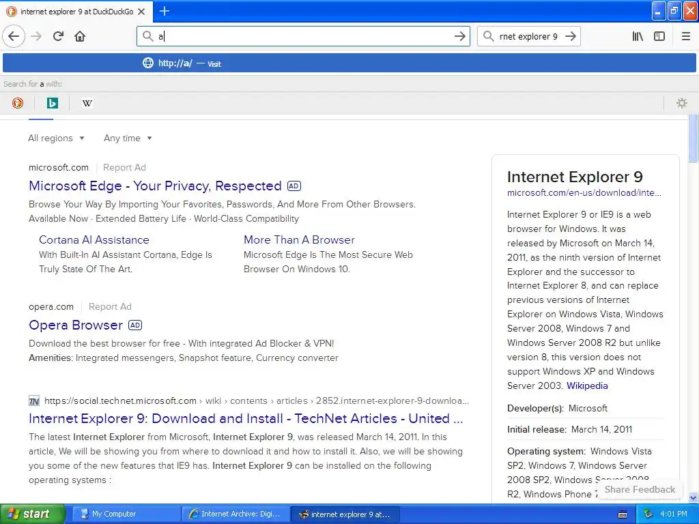Search with the Wikipedia engine icon
The width and height of the screenshot is (699, 524).
tap(87, 103)
